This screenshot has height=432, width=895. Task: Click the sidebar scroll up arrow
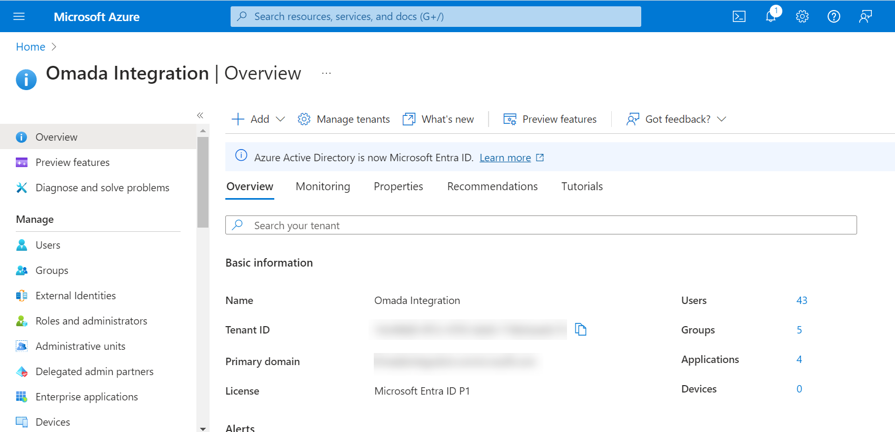[203, 130]
